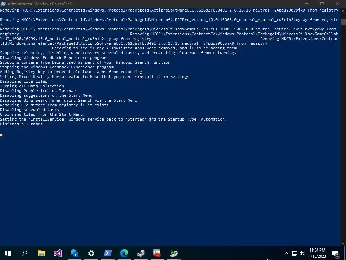Launch Visual Studio from the taskbar
The image size is (346, 260).
click(58, 253)
